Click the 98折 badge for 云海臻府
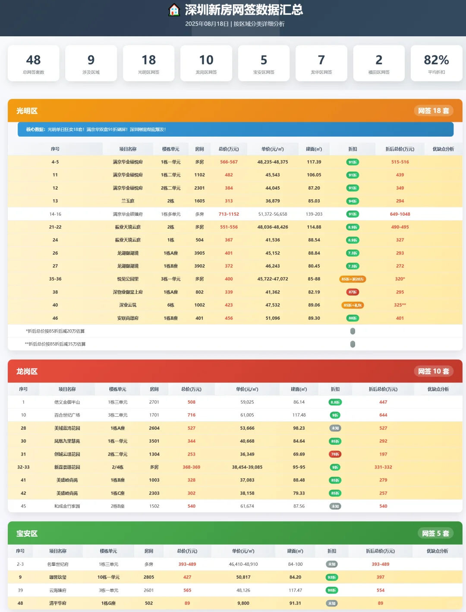The image size is (466, 612). click(x=332, y=590)
